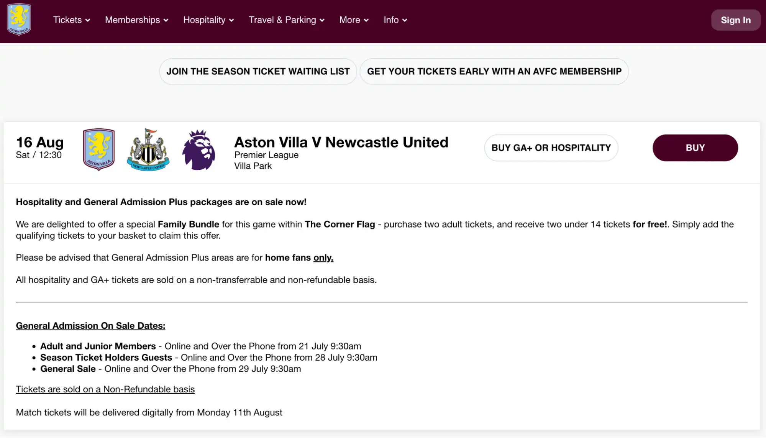Join the season ticket waiting list
Screen dimensions: 766x438
(258, 71)
